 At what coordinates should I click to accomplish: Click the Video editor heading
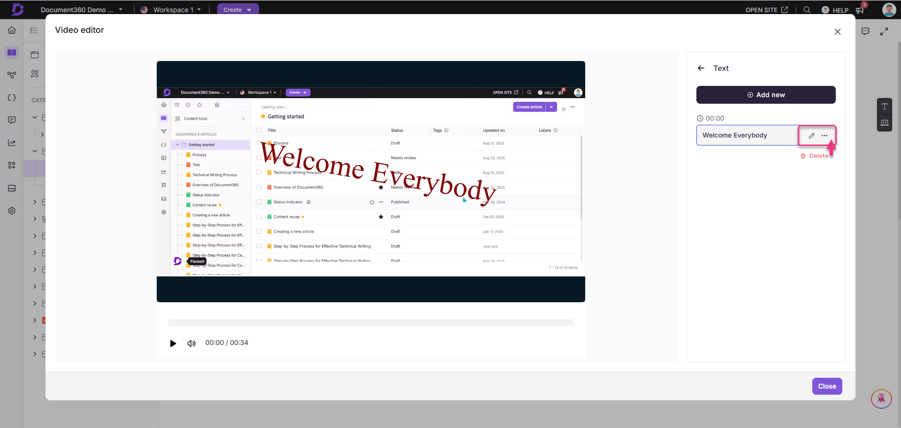click(x=79, y=30)
